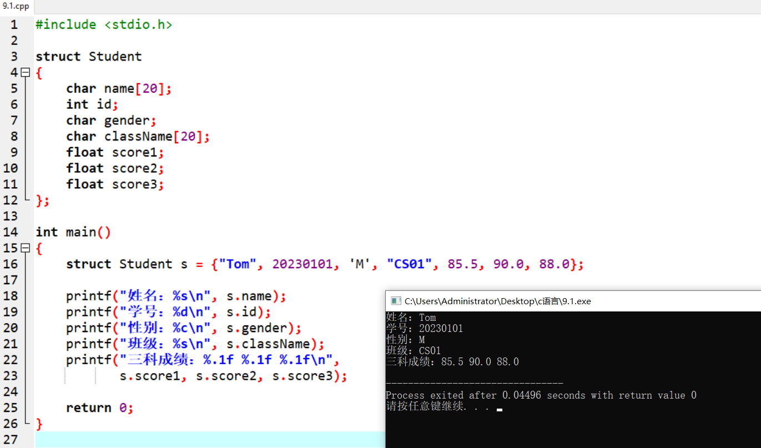Place cursor on char className[20]; line
761x448 pixels.
pos(138,136)
